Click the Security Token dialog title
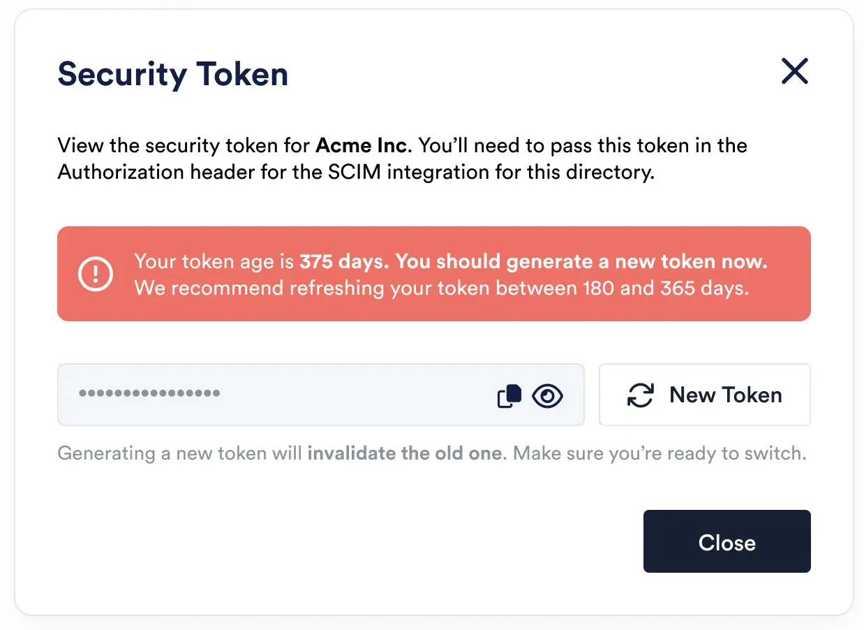 [172, 73]
